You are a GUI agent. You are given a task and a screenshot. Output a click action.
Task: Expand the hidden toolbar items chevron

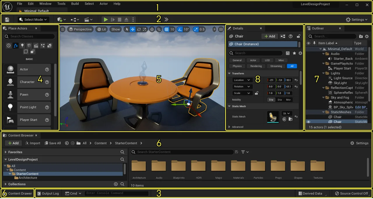(x=166, y=20)
